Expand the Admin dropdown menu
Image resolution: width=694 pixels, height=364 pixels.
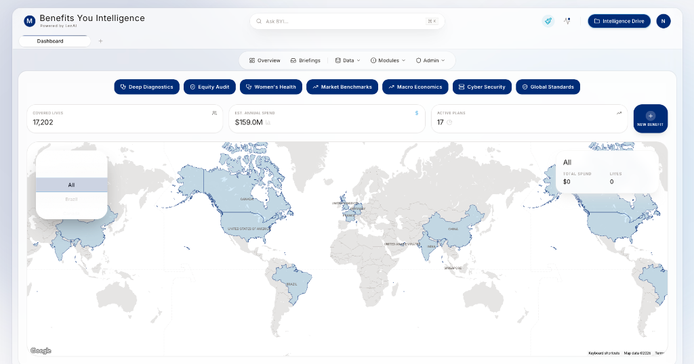[x=430, y=60]
